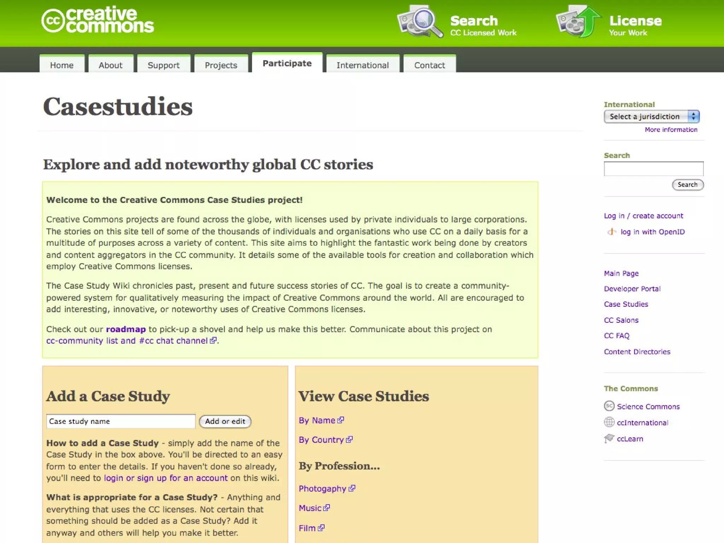Click the Creative Commons logo
The width and height of the screenshot is (724, 543).
[x=98, y=20]
